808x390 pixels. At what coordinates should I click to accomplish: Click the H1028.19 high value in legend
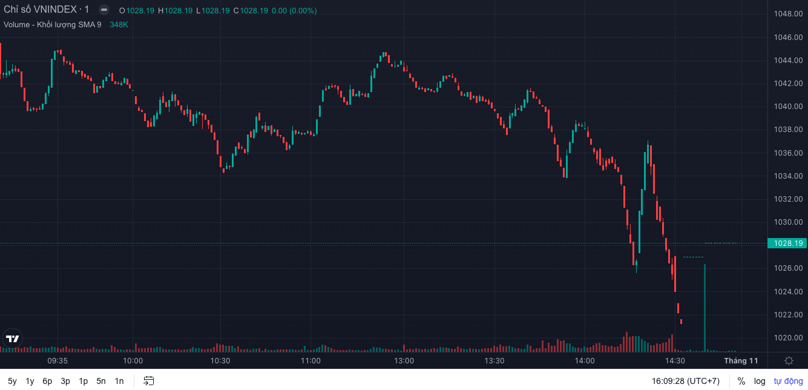point(175,10)
